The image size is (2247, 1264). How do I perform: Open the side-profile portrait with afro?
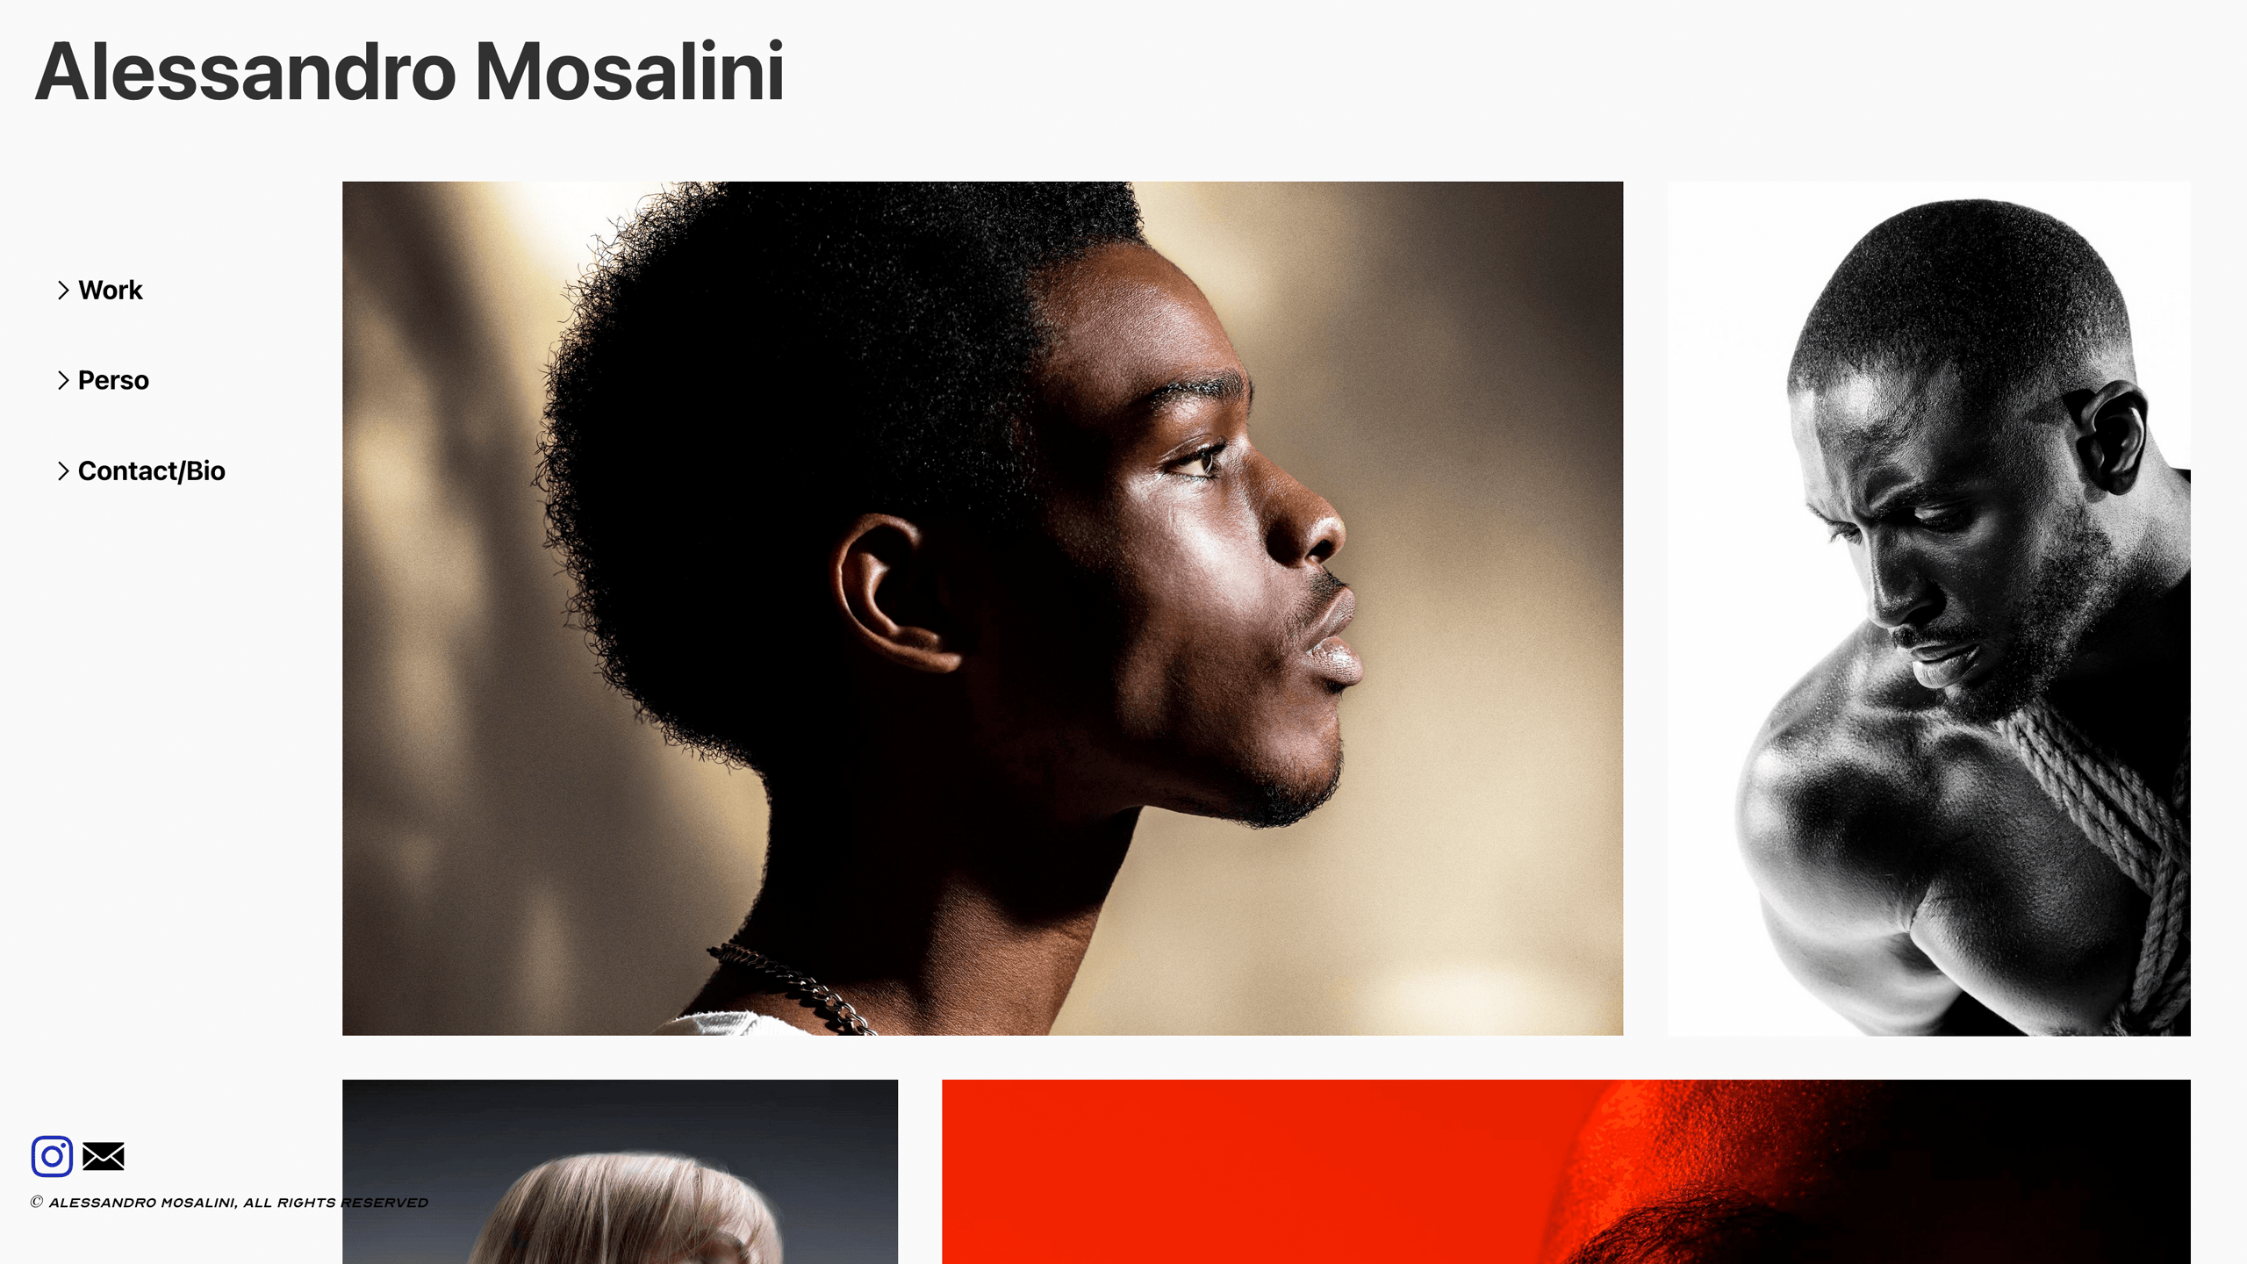pos(982,608)
